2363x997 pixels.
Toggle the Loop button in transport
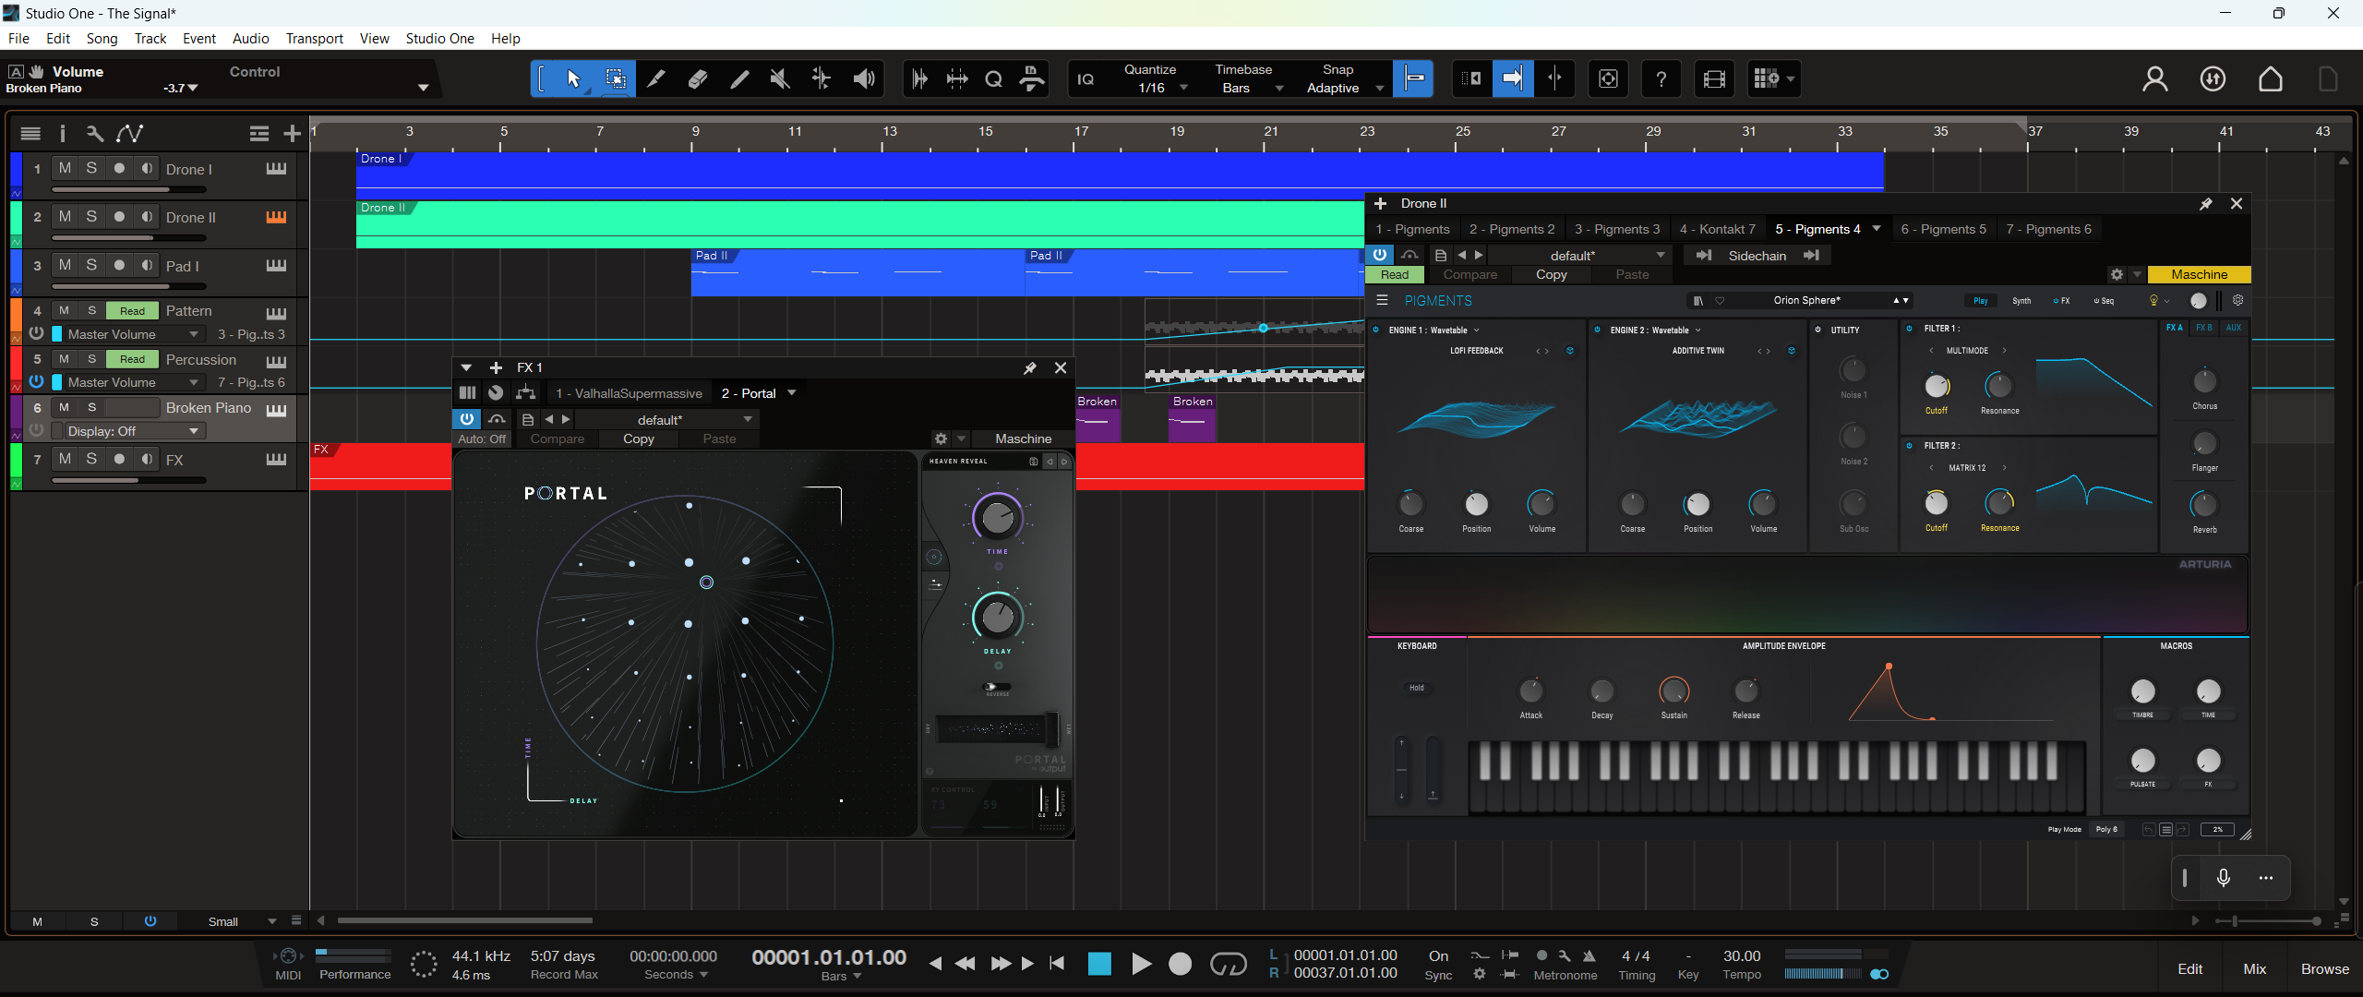pyautogui.click(x=1228, y=965)
